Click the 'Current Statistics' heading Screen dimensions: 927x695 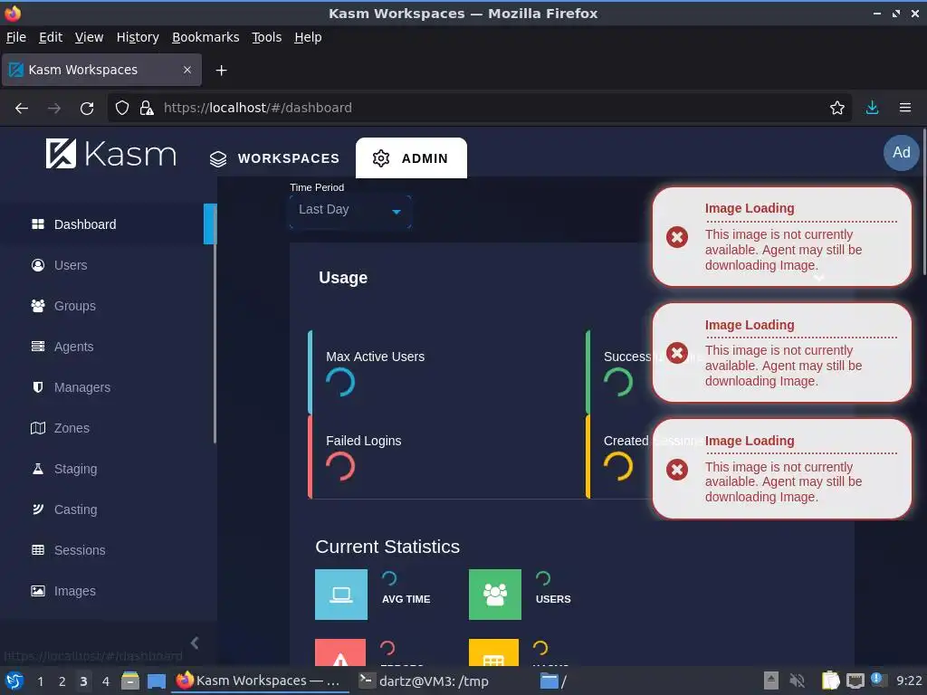(387, 547)
